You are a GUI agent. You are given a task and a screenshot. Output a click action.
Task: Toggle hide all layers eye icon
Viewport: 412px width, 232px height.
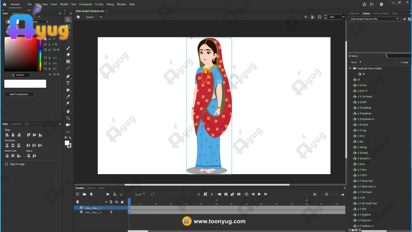pos(117,202)
